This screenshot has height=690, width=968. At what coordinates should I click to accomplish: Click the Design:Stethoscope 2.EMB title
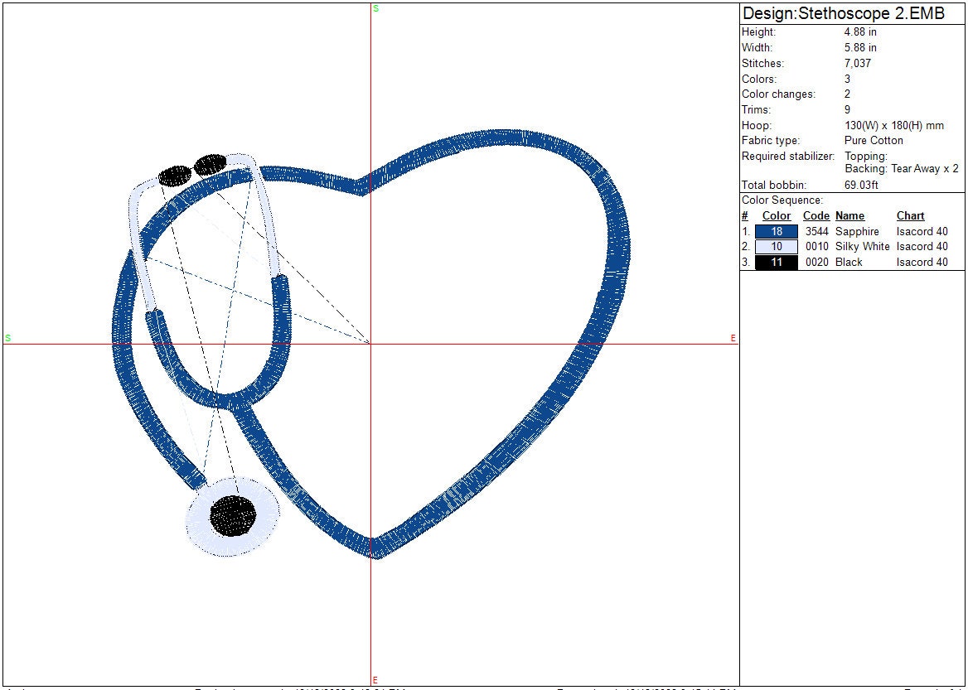pyautogui.click(x=843, y=13)
